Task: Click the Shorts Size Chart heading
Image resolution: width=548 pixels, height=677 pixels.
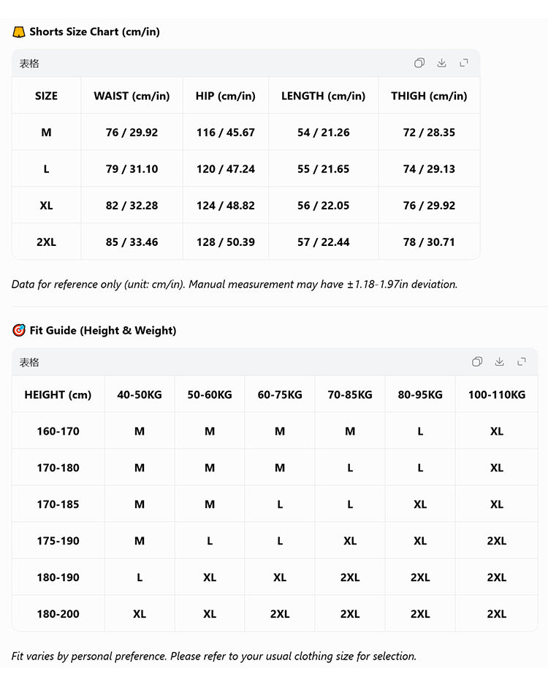Action: (94, 32)
